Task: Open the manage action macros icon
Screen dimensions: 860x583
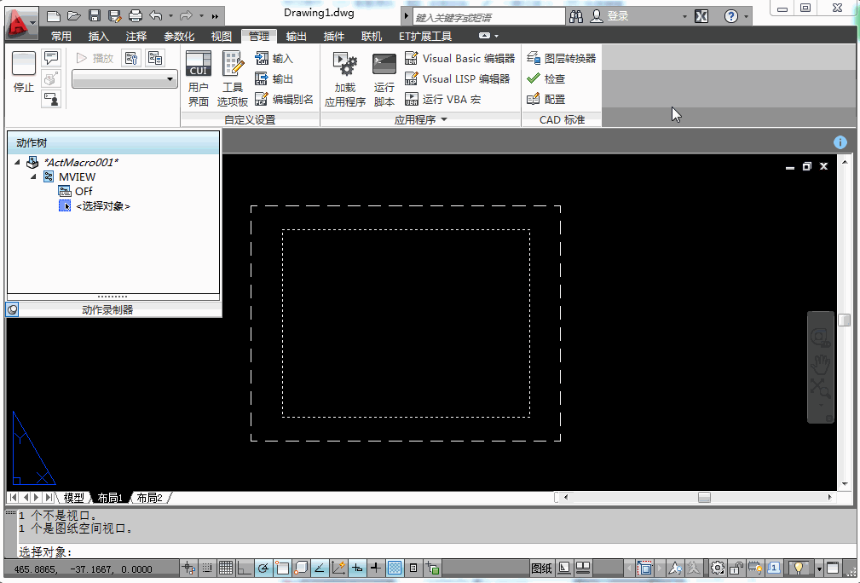Action: pyautogui.click(x=155, y=58)
